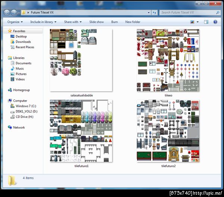
Task: Click the Network icon
Action: click(10, 127)
